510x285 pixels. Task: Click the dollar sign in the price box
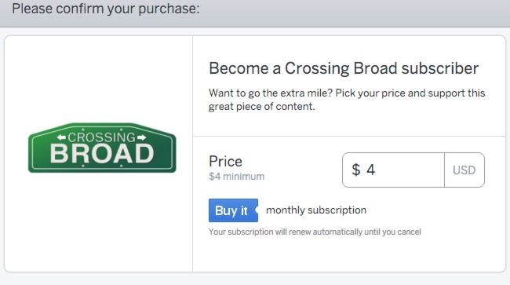pos(356,170)
